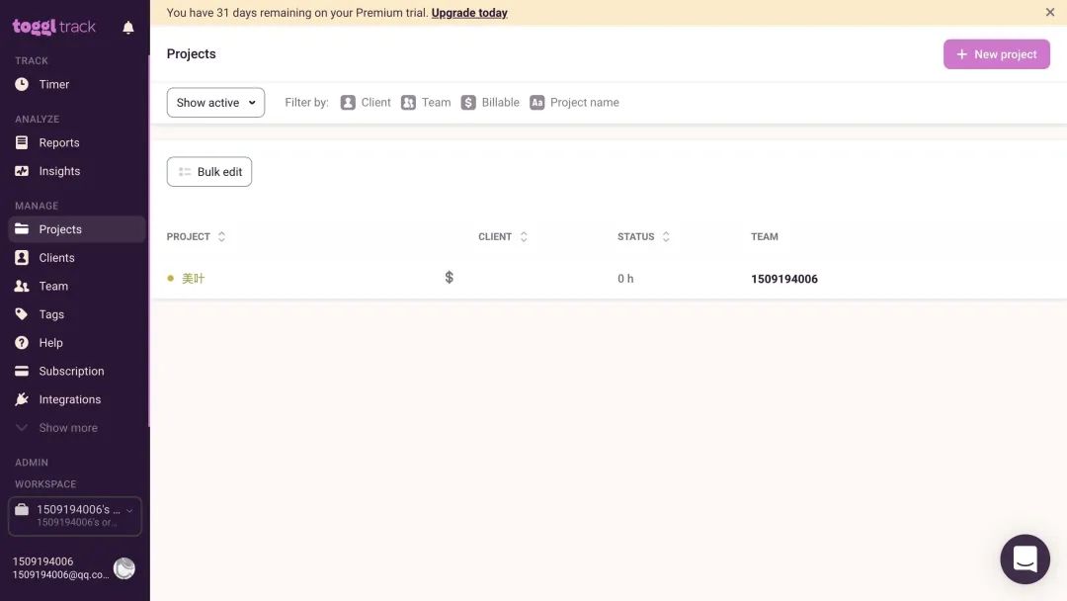
Task: Click the Upgrade today link
Action: tap(469, 12)
